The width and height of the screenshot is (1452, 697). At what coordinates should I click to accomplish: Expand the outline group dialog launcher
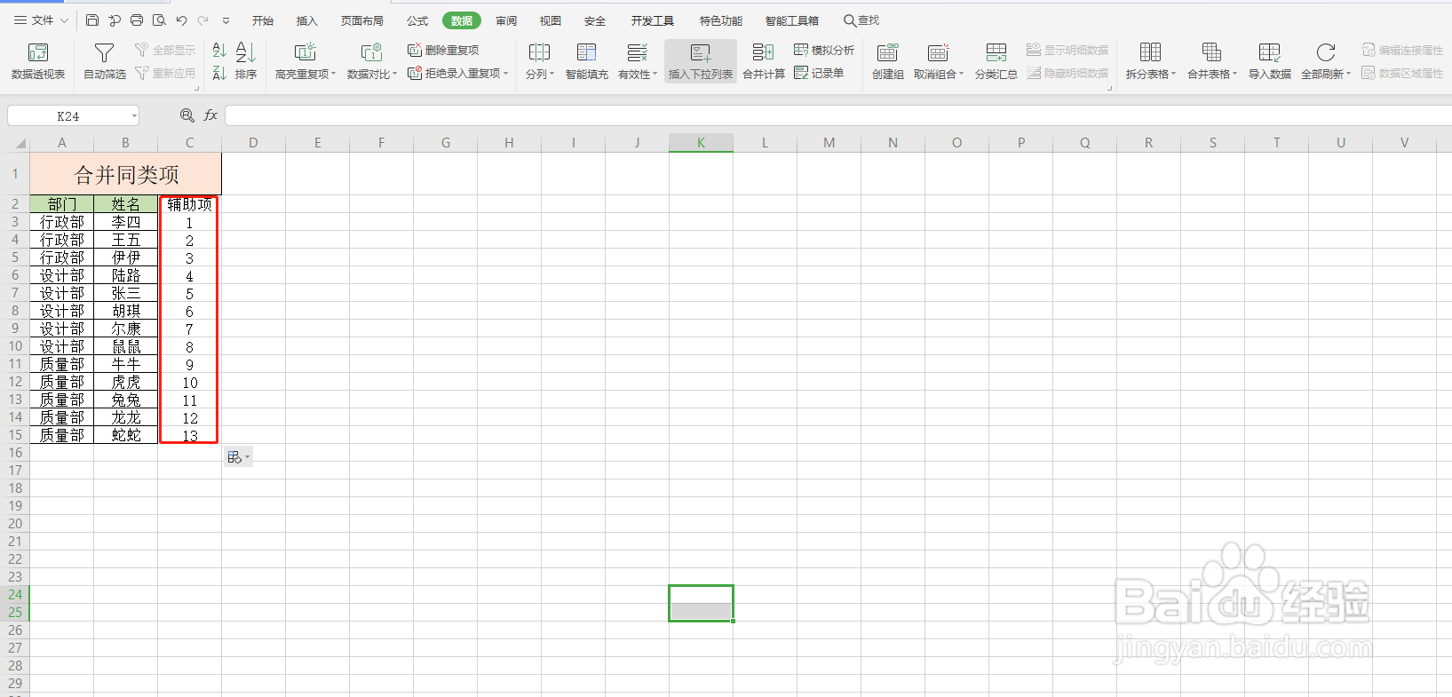point(1109,88)
